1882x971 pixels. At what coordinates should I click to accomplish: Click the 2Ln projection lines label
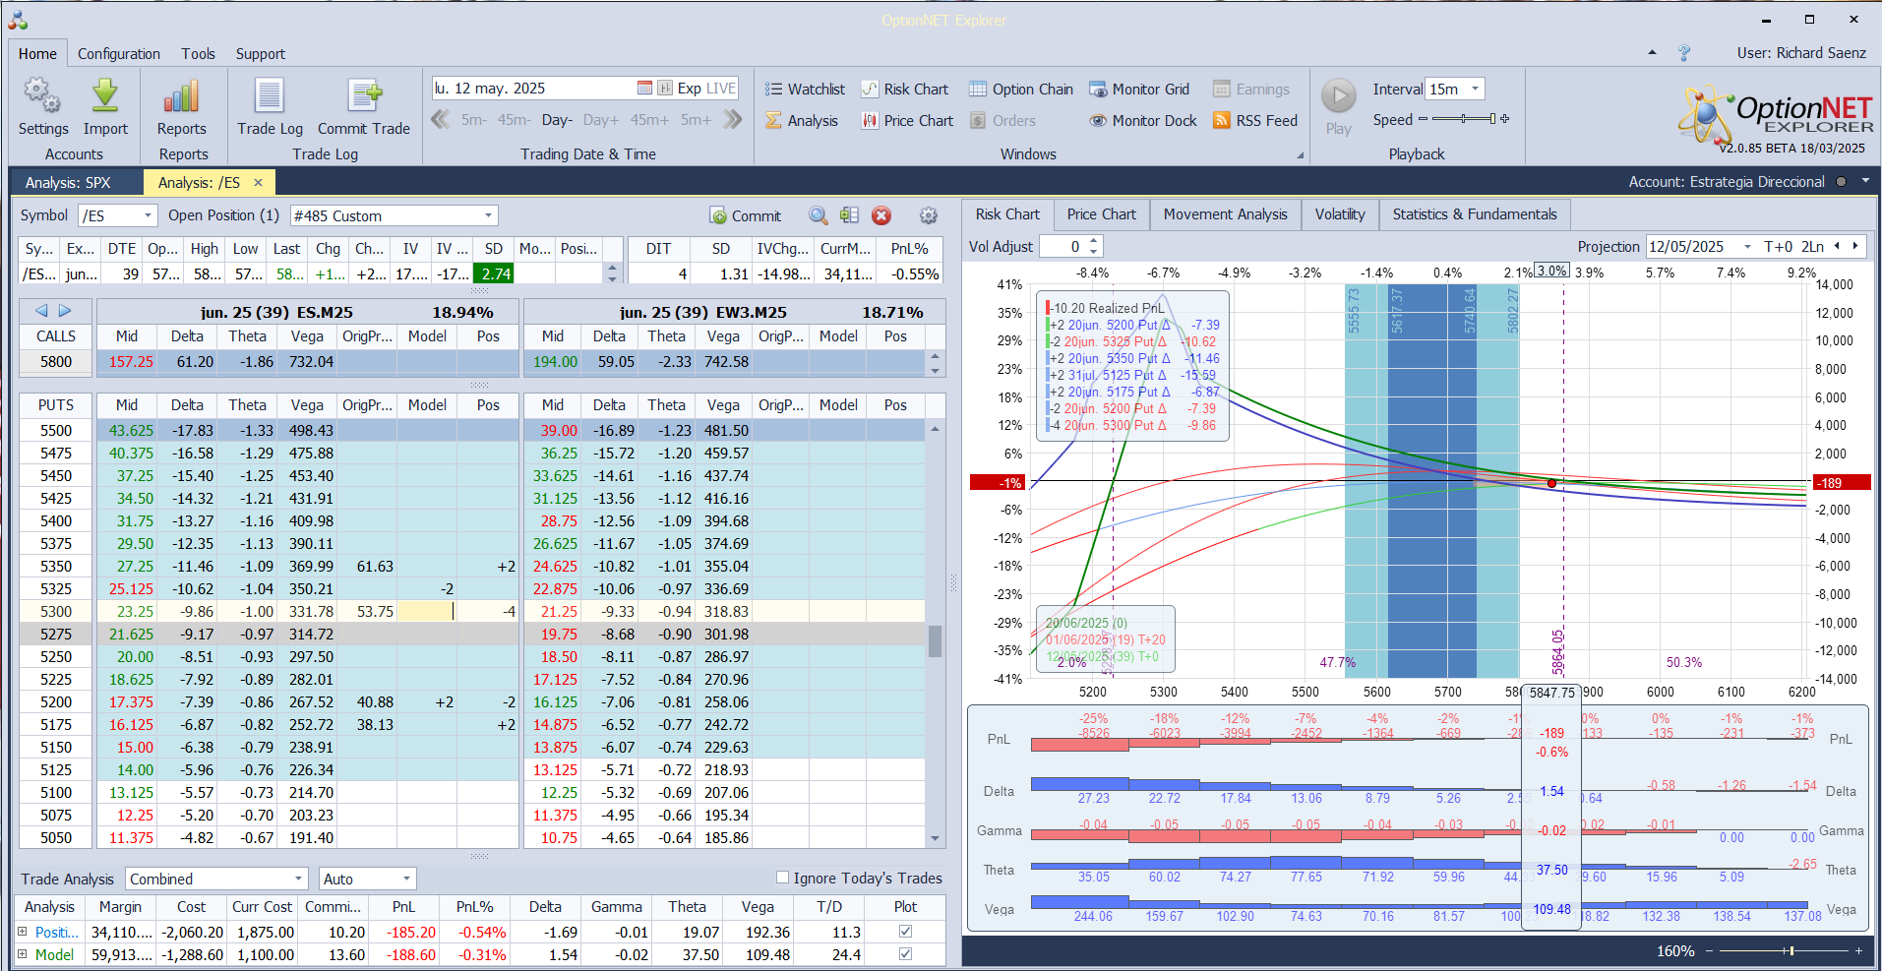pos(1813,247)
